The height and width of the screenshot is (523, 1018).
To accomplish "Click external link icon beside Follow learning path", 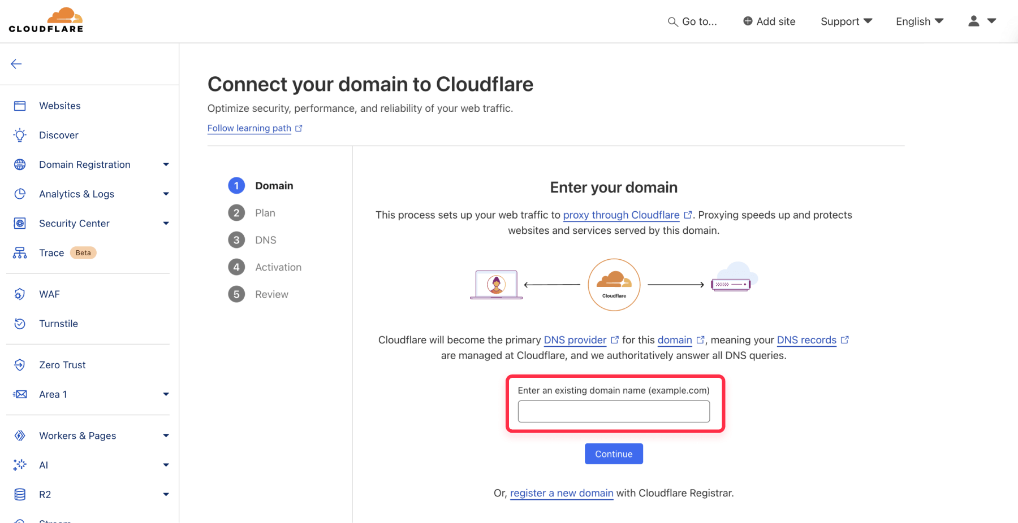I will pyautogui.click(x=299, y=128).
